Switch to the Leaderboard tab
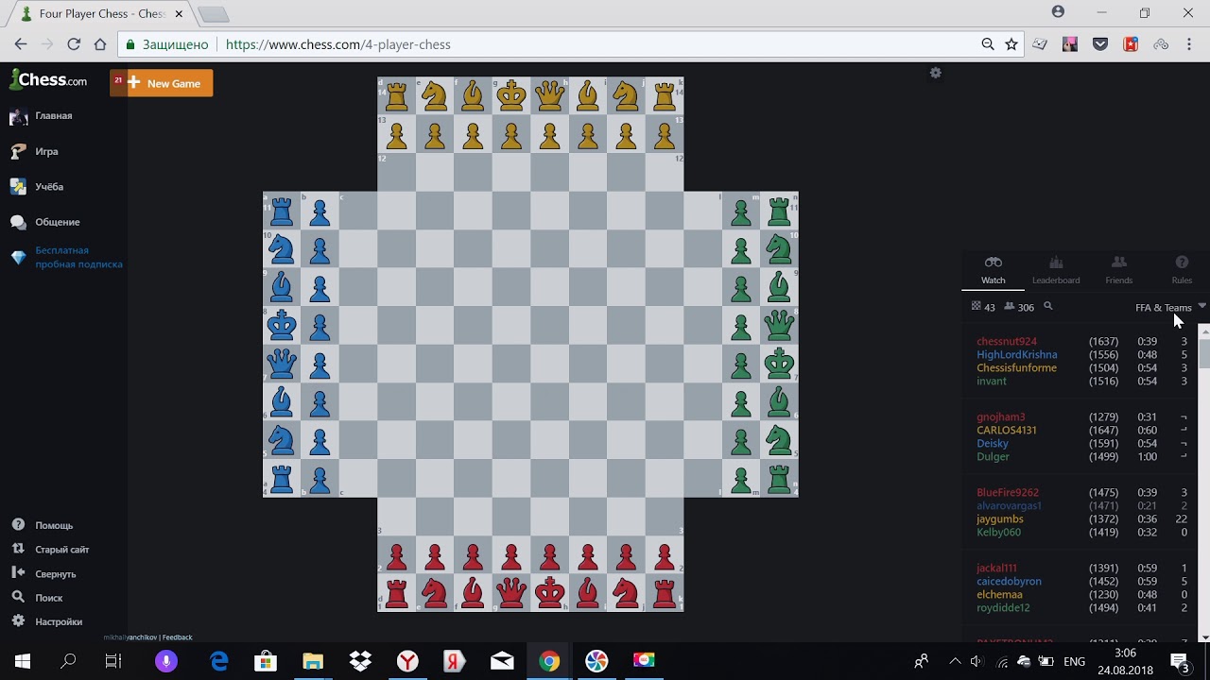The height and width of the screenshot is (680, 1210). [1056, 270]
